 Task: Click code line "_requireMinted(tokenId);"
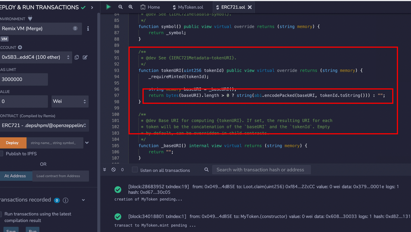(178, 77)
